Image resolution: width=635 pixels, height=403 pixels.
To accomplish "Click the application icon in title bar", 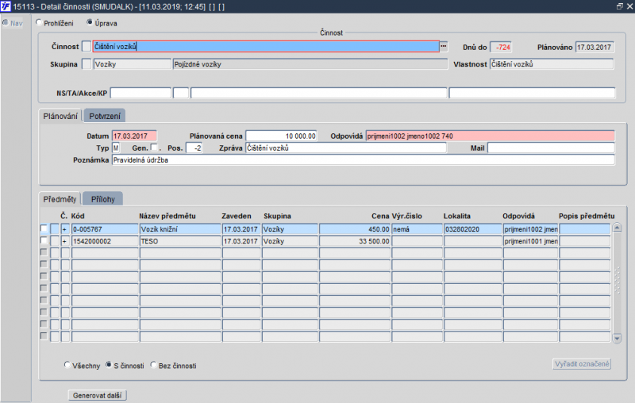I will [6, 6].
